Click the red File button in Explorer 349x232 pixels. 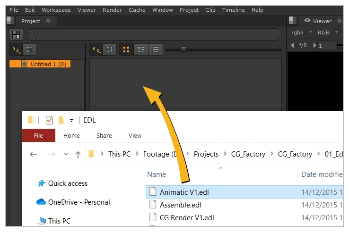click(x=38, y=135)
